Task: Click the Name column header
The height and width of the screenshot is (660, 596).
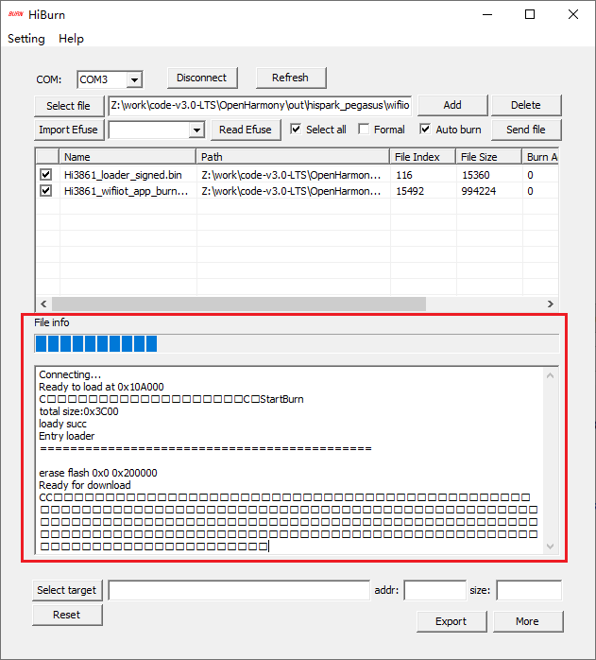Action: (128, 157)
